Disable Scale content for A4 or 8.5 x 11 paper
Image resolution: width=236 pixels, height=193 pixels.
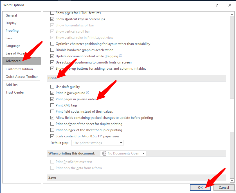[x=52, y=136]
